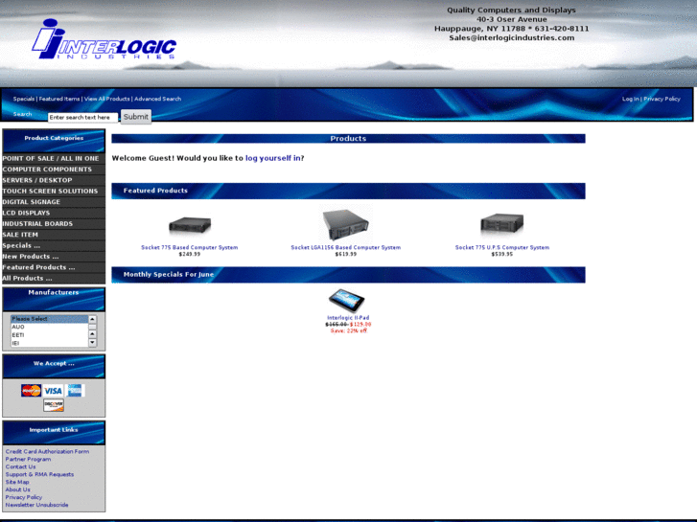Screen dimensions: 697x522
Task: Click 'Save: 22% off' text
Action: click(x=349, y=330)
